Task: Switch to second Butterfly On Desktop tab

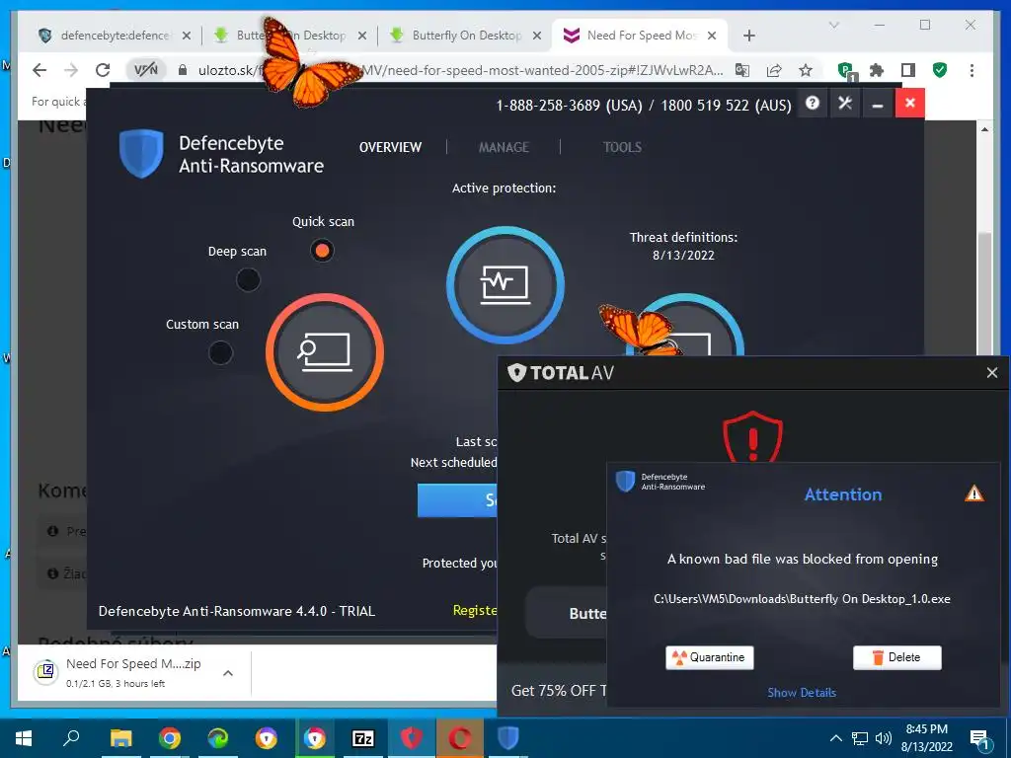Action: pyautogui.click(x=467, y=36)
